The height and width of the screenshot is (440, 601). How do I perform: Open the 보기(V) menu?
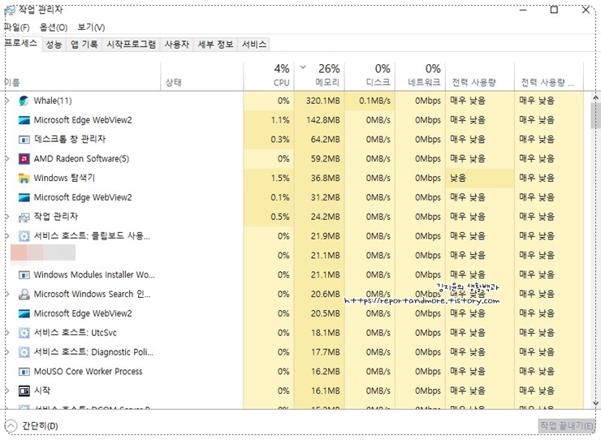[91, 28]
